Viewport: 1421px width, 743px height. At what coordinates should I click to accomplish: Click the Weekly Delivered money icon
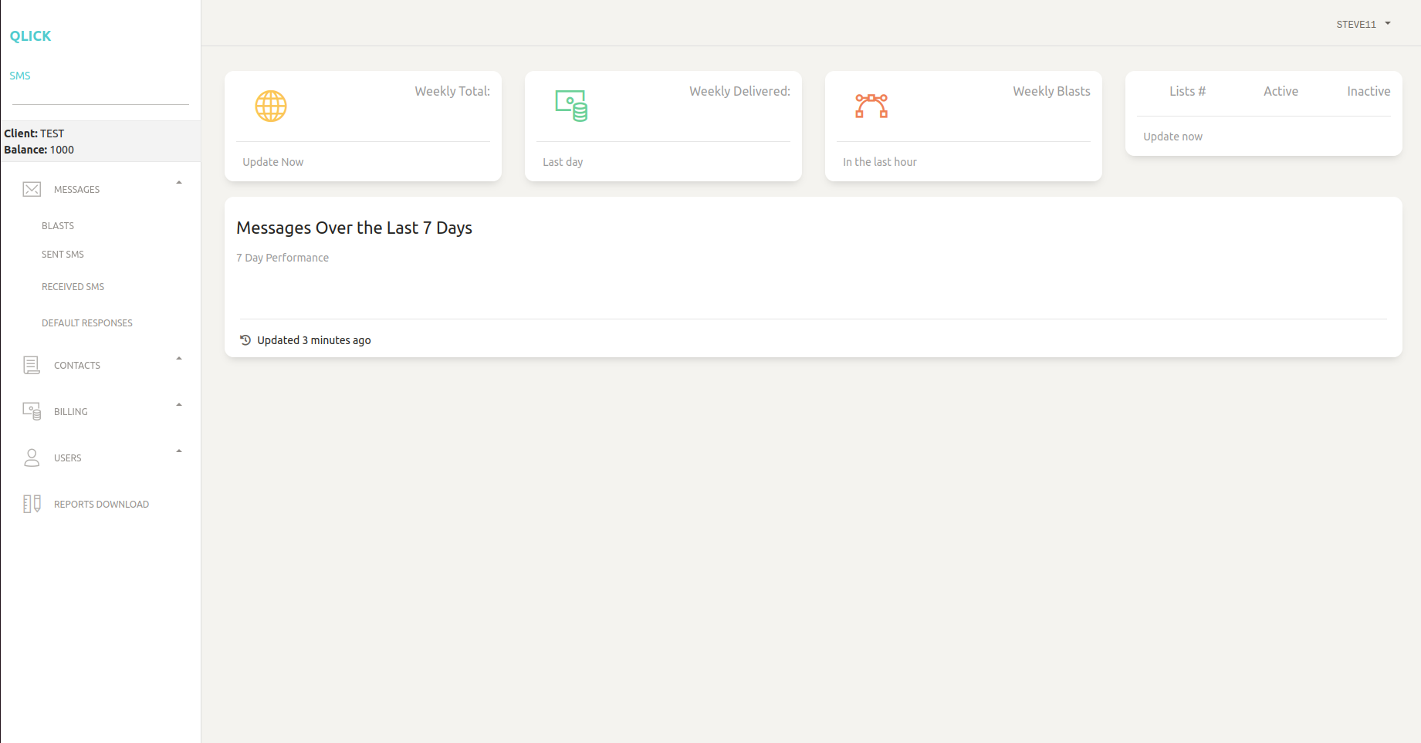coord(571,106)
